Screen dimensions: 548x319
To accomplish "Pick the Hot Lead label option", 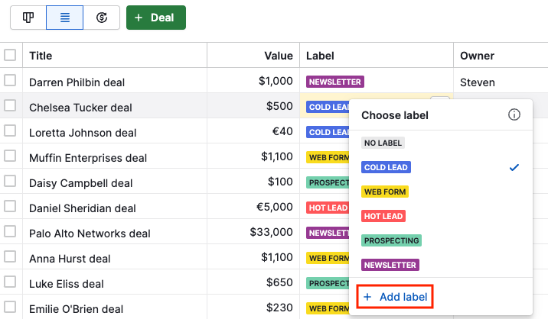I will 383,216.
